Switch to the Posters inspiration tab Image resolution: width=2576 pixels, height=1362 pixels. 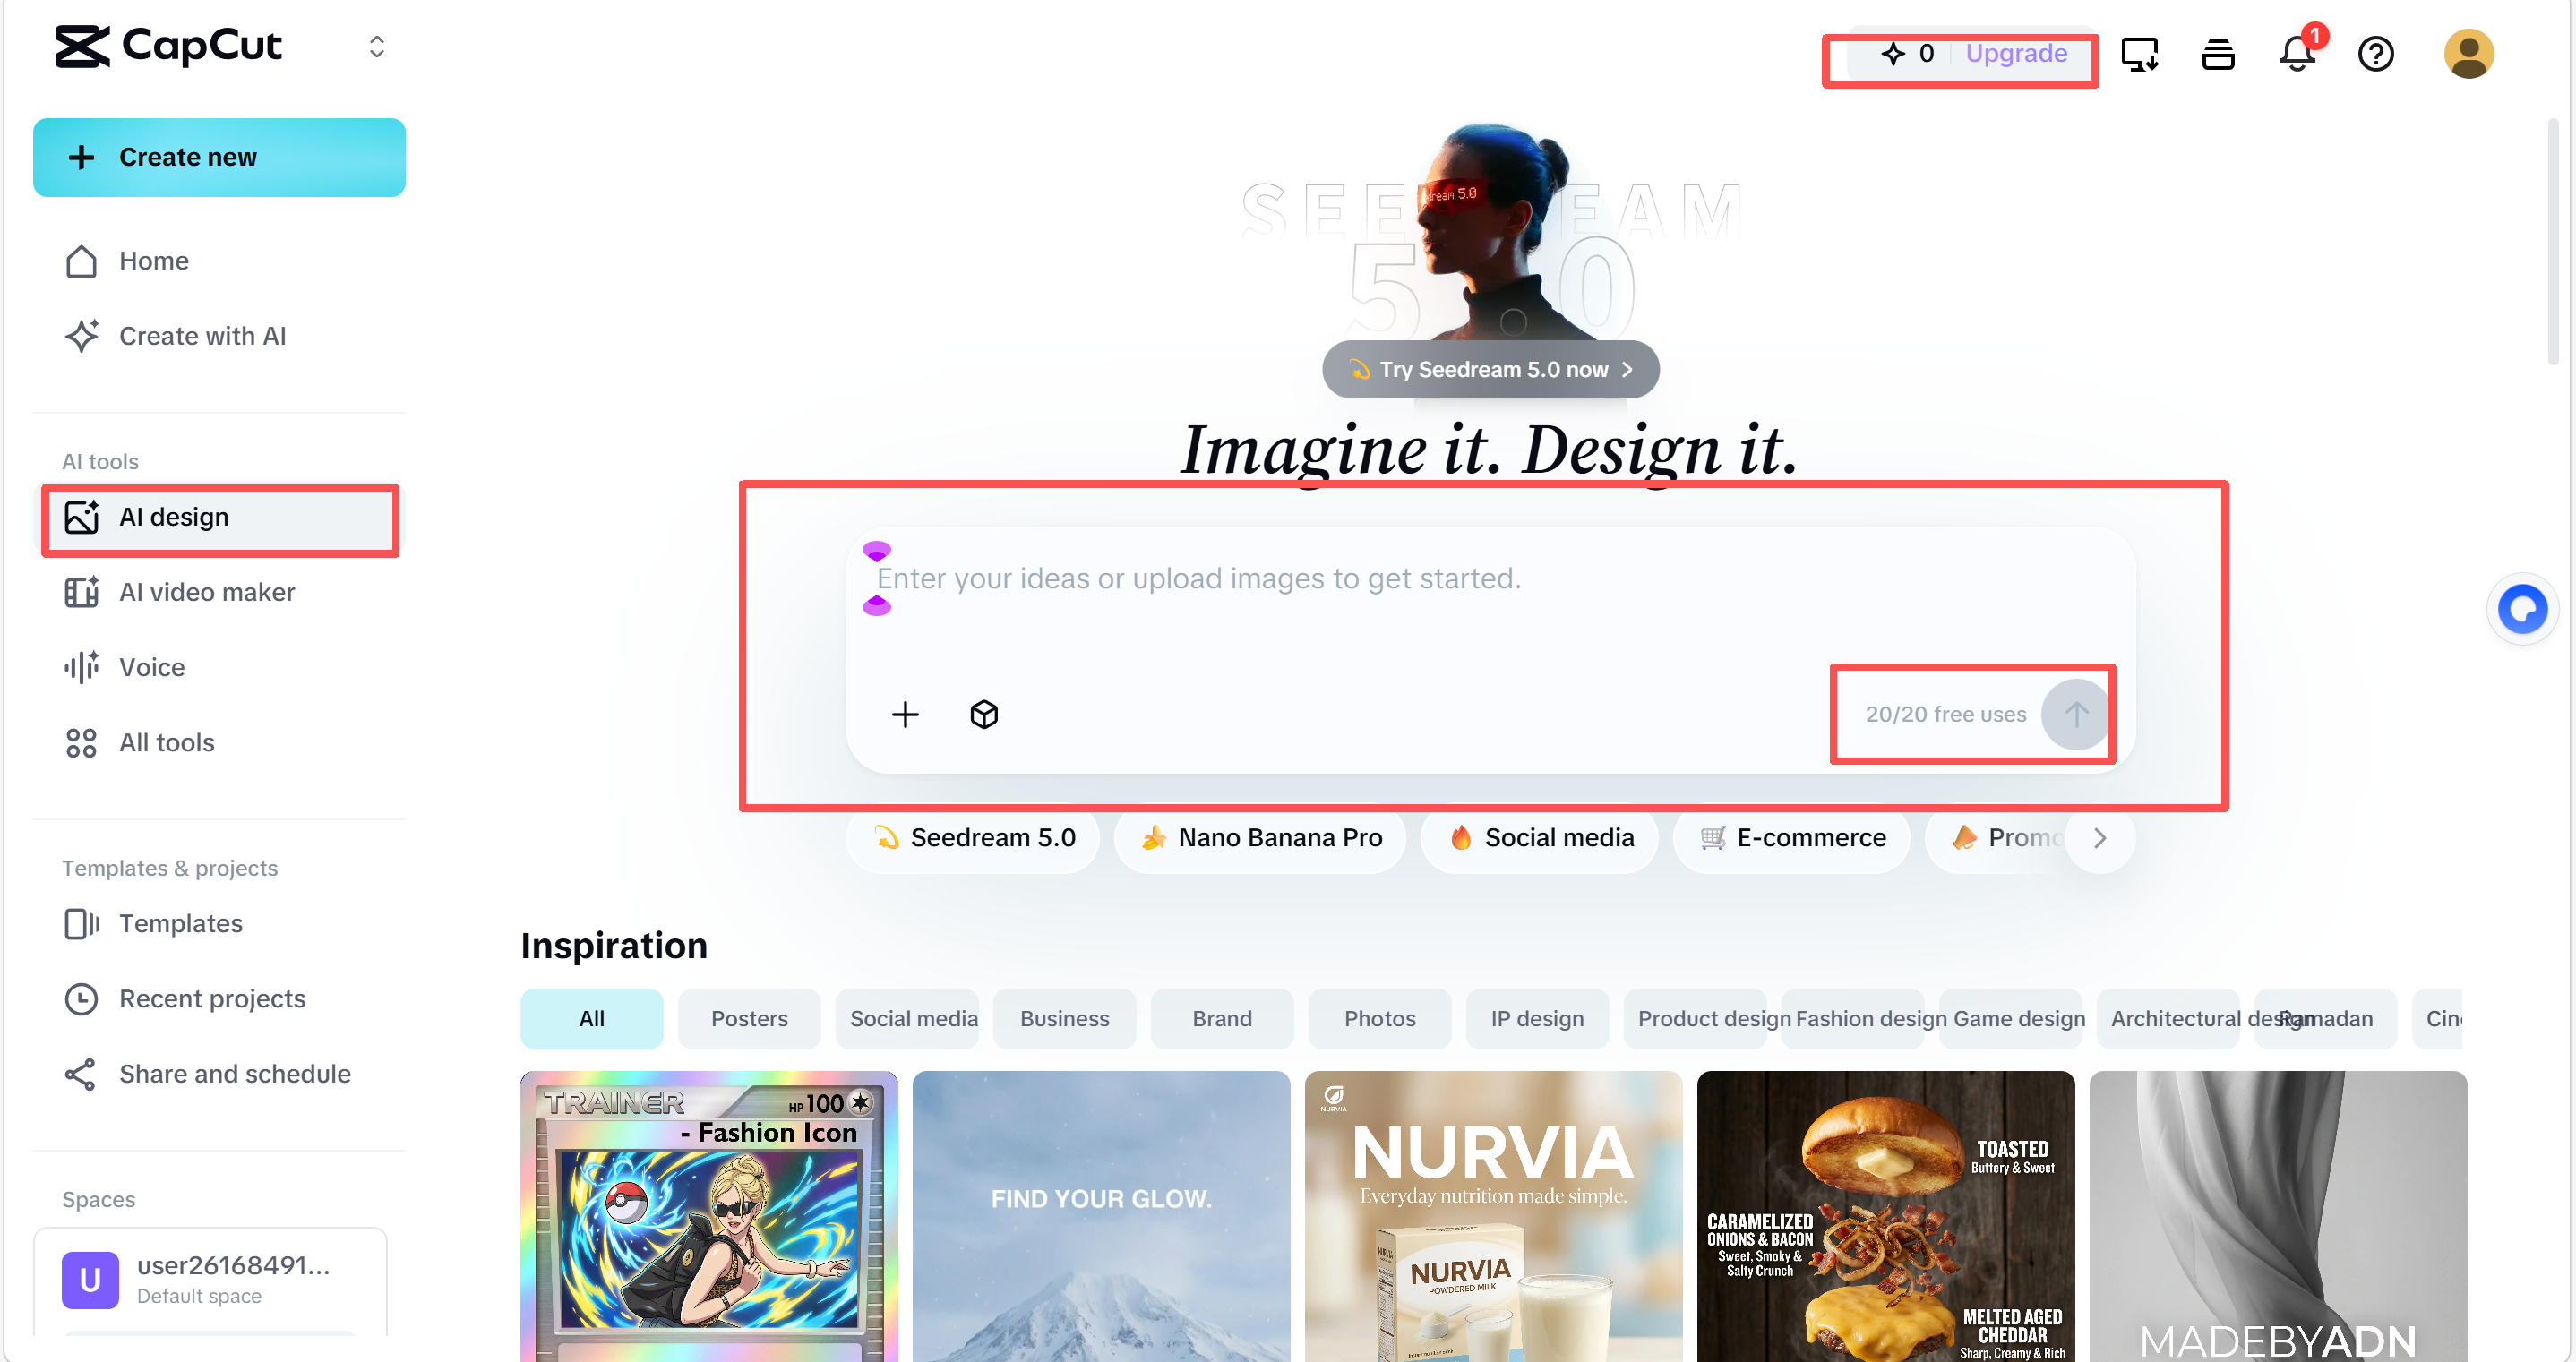[749, 1018]
